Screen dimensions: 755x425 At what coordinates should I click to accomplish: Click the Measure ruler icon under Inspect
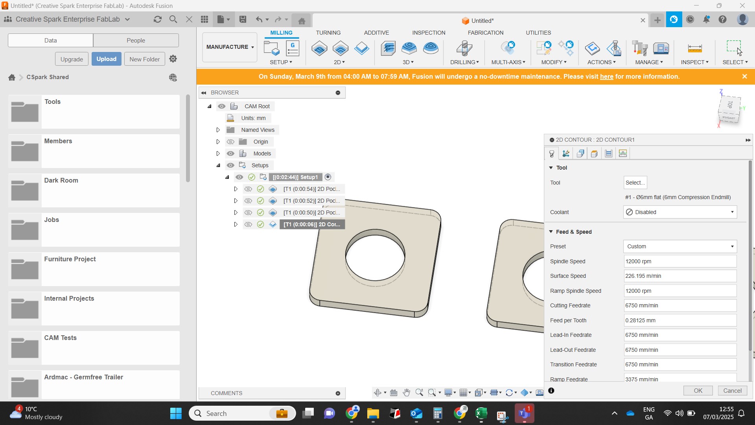[695, 48]
